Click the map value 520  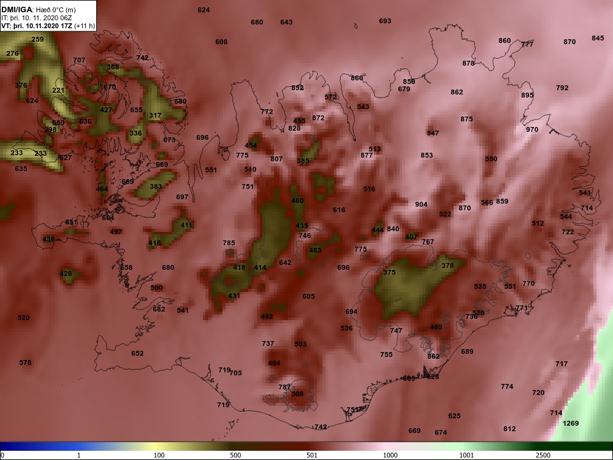click(23, 318)
